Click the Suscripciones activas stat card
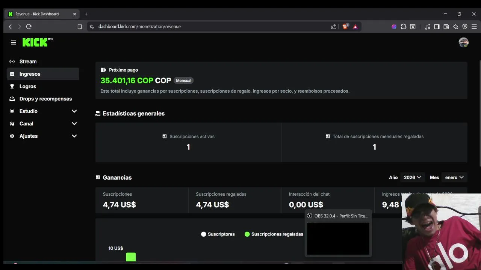This screenshot has height=270, width=481. pos(188,142)
